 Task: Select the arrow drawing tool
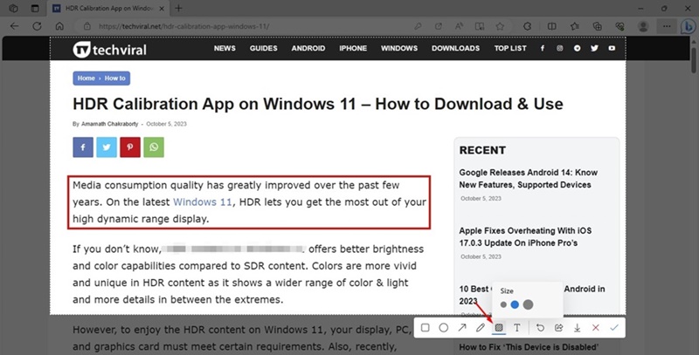tap(462, 328)
